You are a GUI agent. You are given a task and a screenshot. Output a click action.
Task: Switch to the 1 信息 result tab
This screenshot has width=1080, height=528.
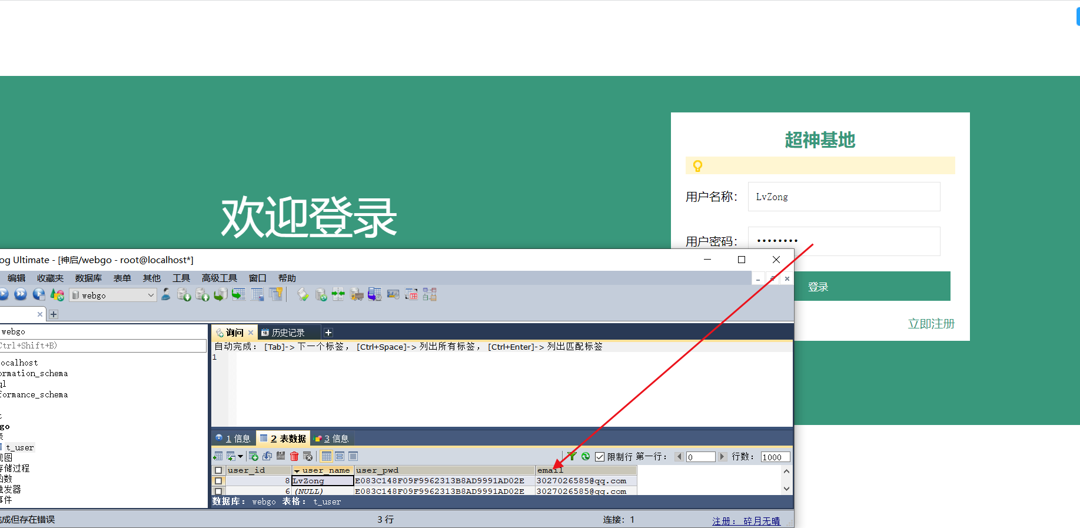coord(233,439)
